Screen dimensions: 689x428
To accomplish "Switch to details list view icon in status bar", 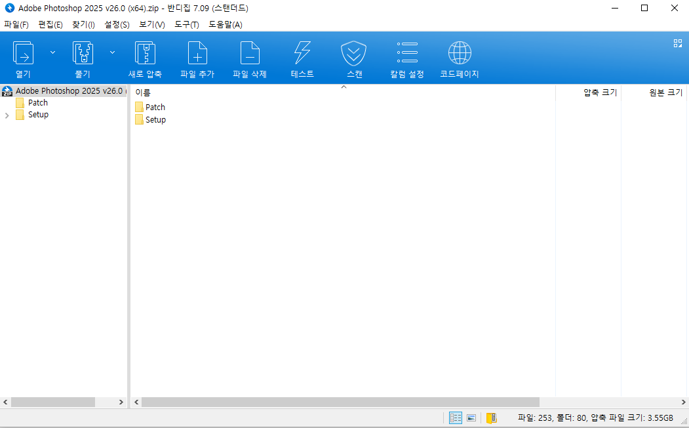I will [455, 418].
